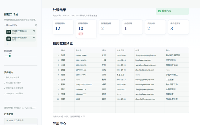Click the -2 change badge under 处理后行数

tap(81, 34)
